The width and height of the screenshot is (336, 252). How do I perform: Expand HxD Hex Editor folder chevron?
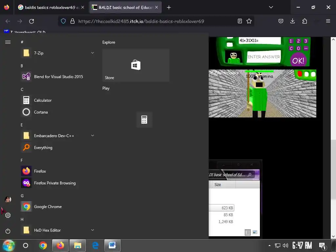92,230
